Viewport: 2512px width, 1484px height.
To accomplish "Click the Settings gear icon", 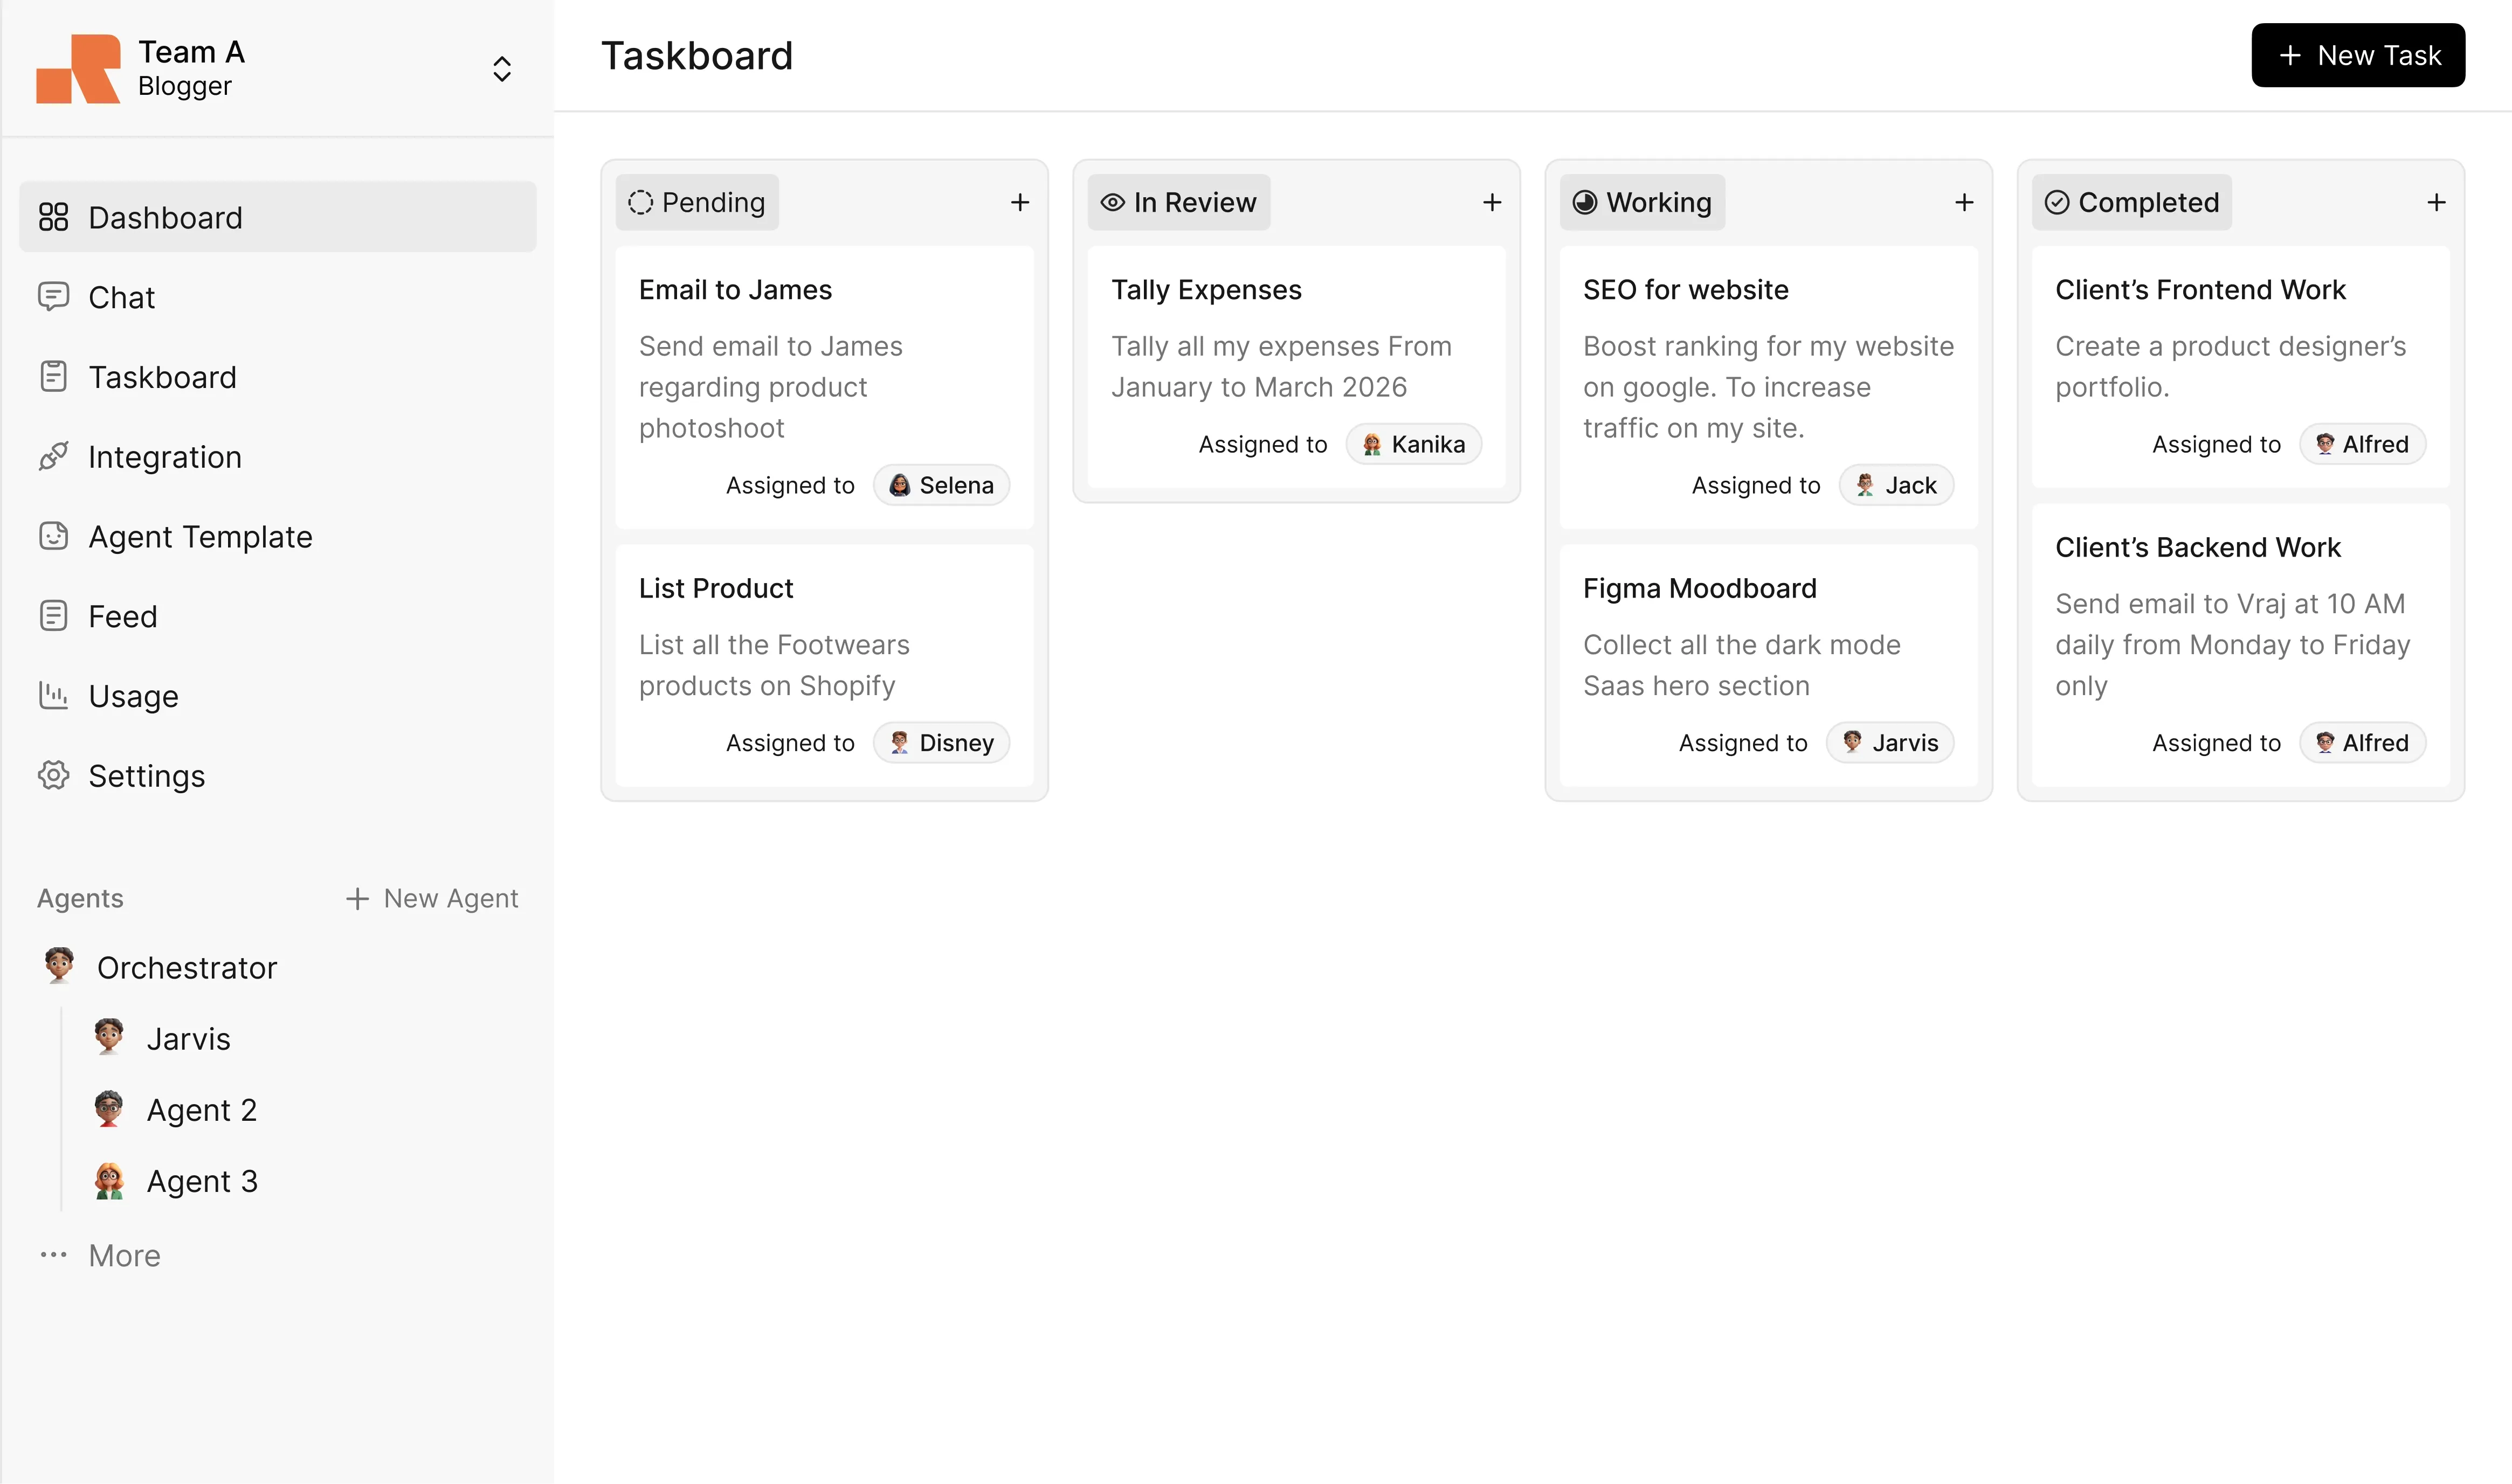I will [x=53, y=775].
